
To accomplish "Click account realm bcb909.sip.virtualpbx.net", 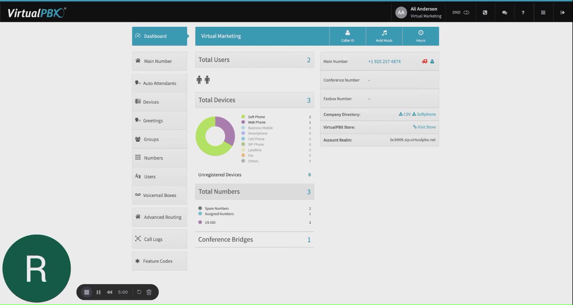I will tap(413, 140).
